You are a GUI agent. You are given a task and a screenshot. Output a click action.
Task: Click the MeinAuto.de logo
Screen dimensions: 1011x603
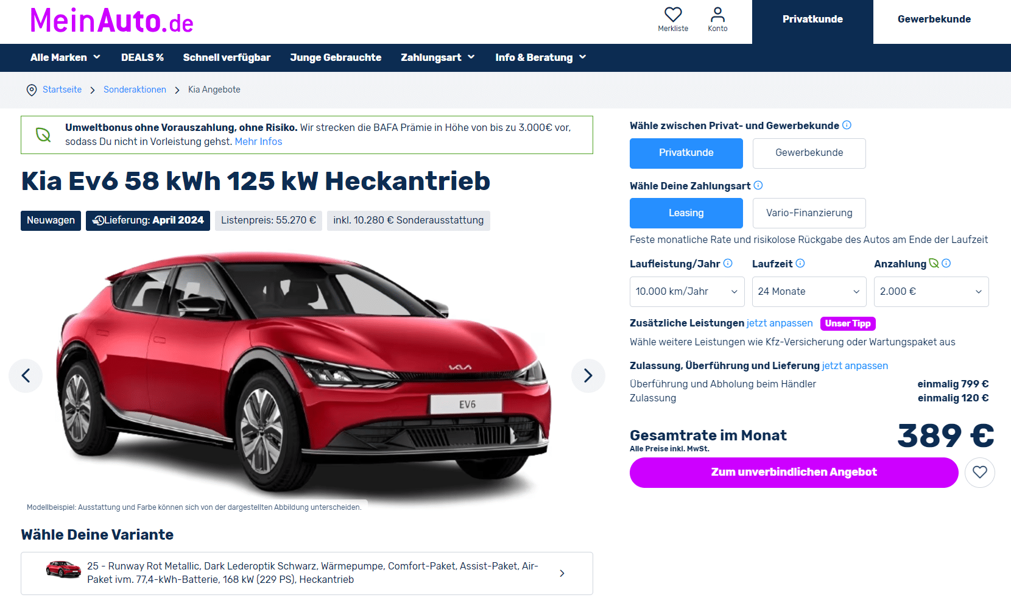112,21
